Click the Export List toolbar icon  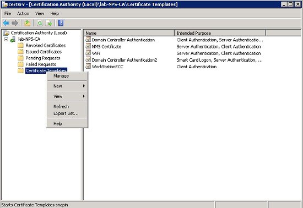pyautogui.click(x=49, y=23)
